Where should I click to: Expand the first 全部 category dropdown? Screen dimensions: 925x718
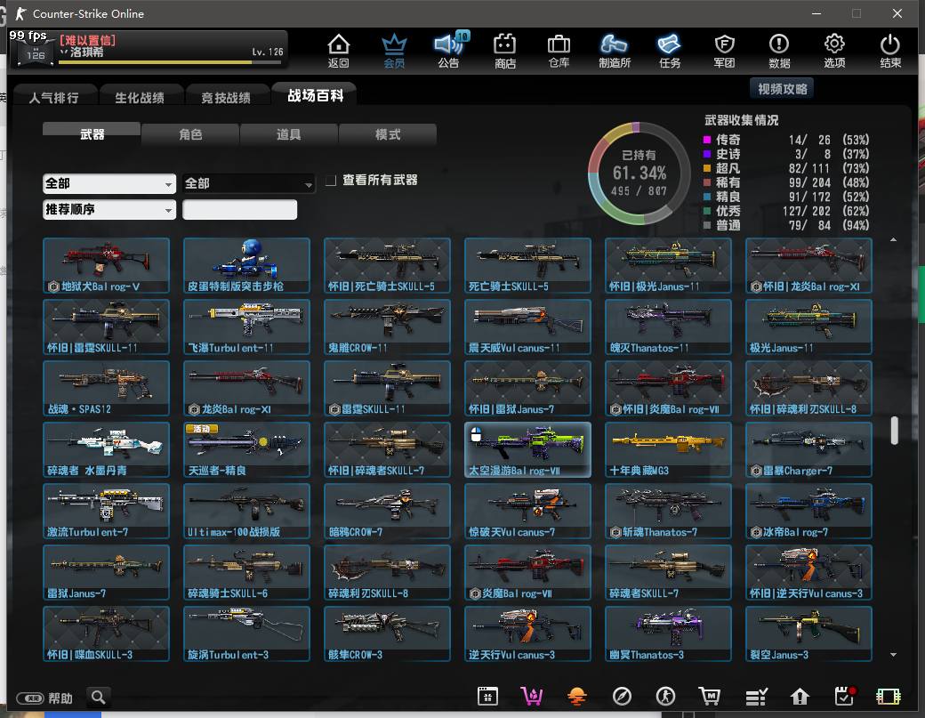pyautogui.click(x=109, y=183)
